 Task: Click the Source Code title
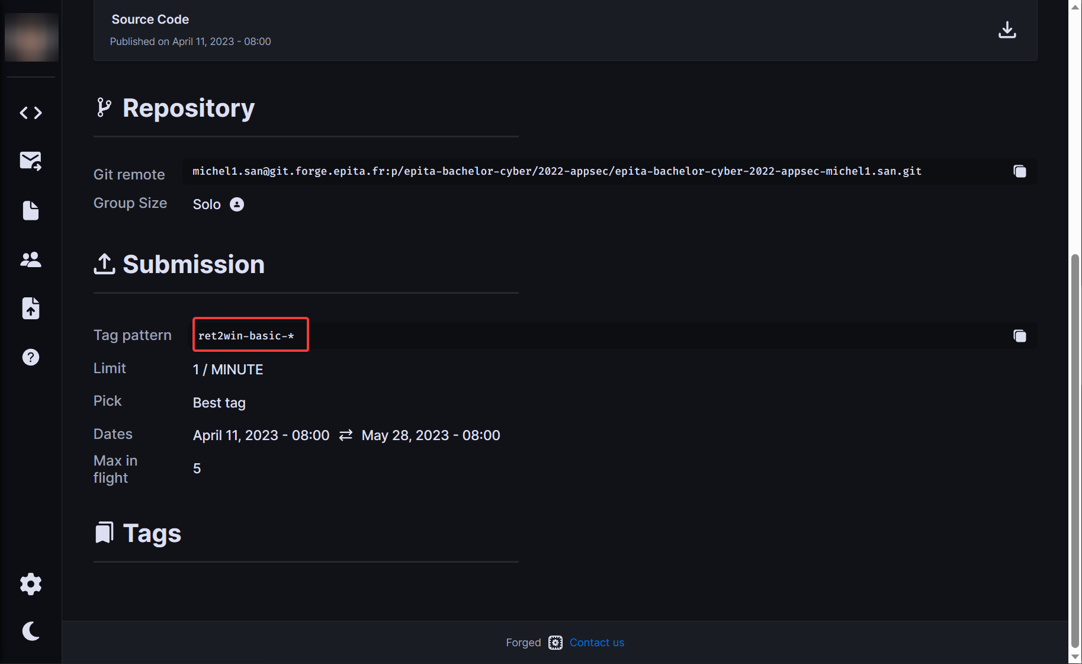pos(150,20)
